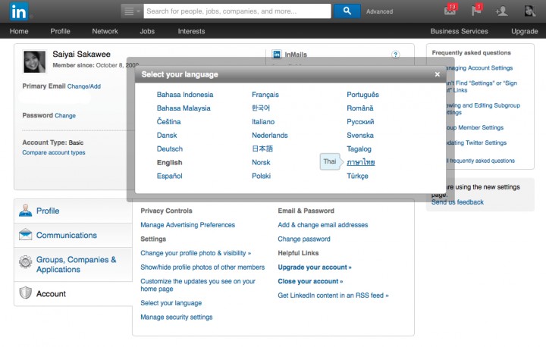Choose Korean 한국어 language
Image resolution: width=546 pixels, height=347 pixels.
(x=261, y=108)
